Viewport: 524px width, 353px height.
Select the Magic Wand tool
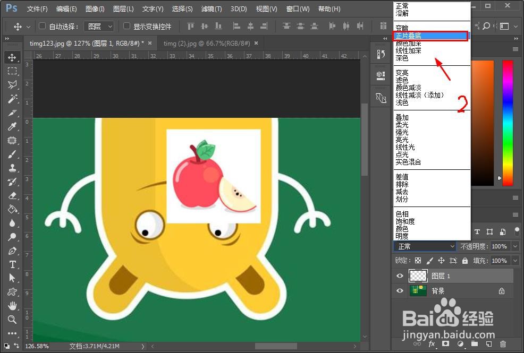[x=12, y=99]
